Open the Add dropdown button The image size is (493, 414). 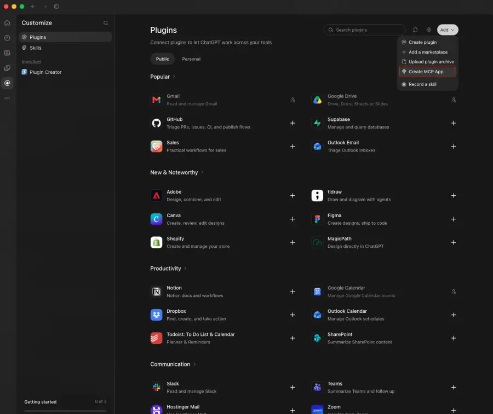[x=448, y=30]
